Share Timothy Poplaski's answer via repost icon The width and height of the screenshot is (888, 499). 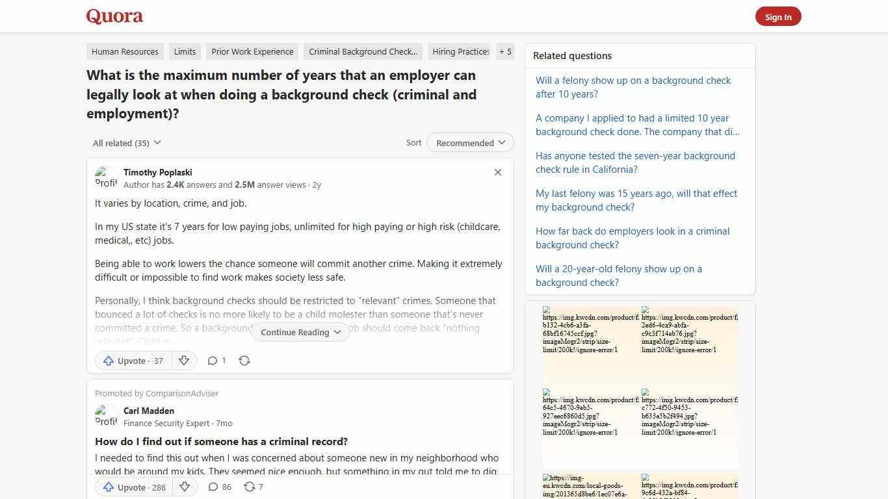tap(244, 361)
